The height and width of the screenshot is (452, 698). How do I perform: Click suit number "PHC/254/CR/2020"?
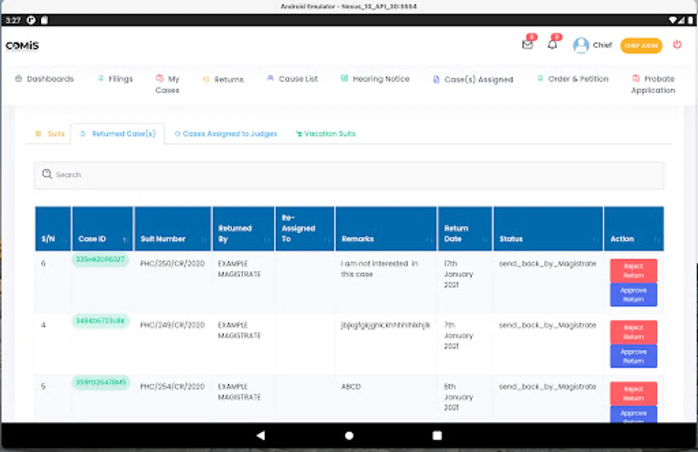[x=172, y=386]
